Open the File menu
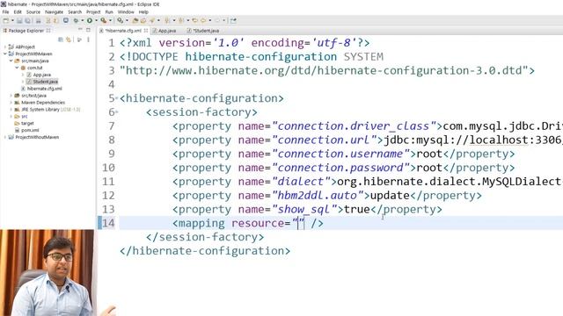This screenshot has width=563, height=316. (5, 11)
